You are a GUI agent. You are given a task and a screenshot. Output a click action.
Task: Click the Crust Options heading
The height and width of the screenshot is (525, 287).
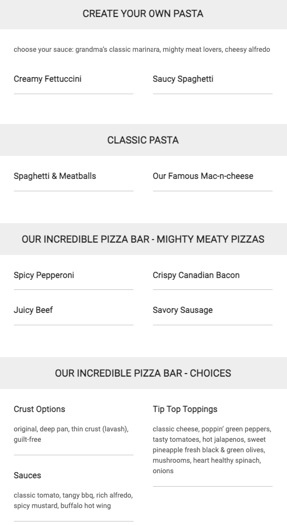(39, 409)
